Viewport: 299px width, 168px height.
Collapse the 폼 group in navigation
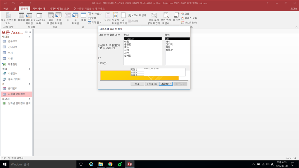(x=29, y=84)
